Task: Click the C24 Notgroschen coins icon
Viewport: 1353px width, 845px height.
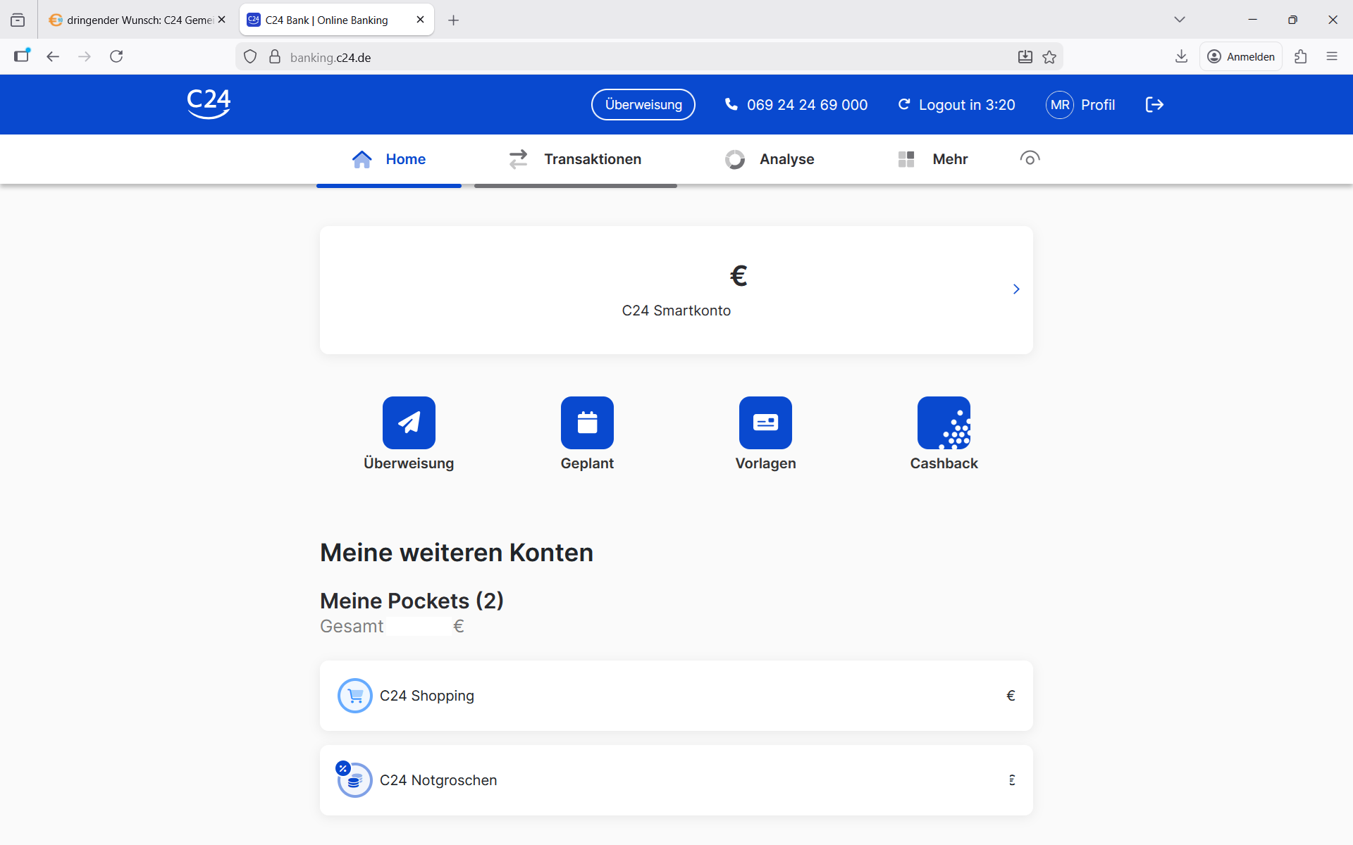Action: 355,780
